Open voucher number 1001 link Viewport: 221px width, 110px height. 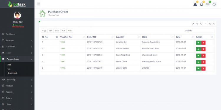[62, 62]
